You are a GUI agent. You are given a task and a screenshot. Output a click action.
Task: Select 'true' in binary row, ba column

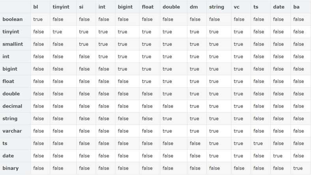point(298,168)
